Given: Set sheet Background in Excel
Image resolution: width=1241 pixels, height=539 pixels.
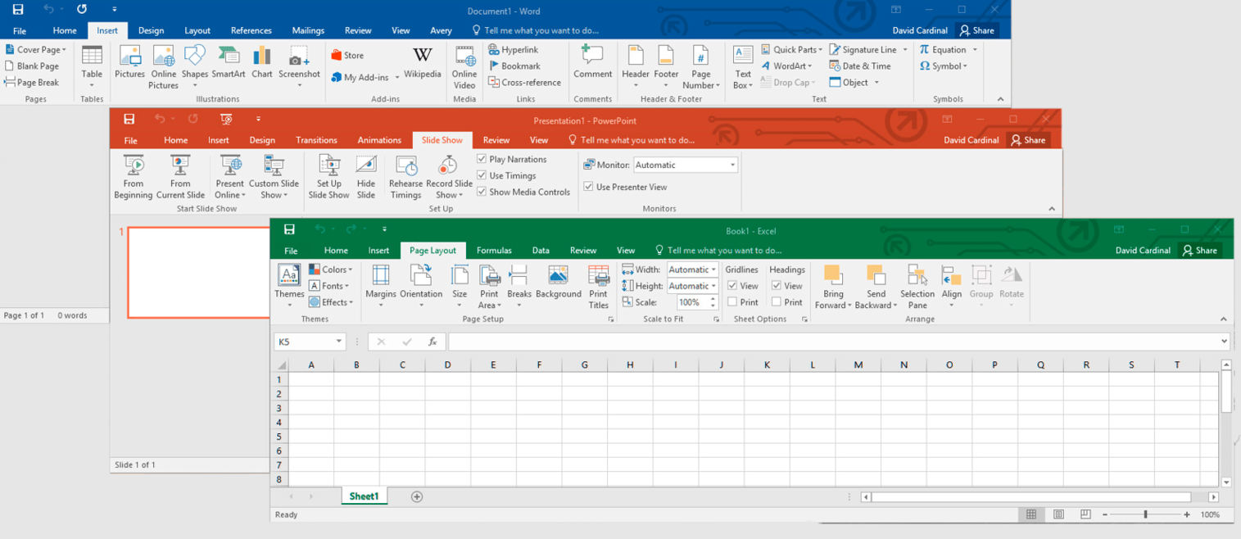Looking at the screenshot, I should click(558, 282).
